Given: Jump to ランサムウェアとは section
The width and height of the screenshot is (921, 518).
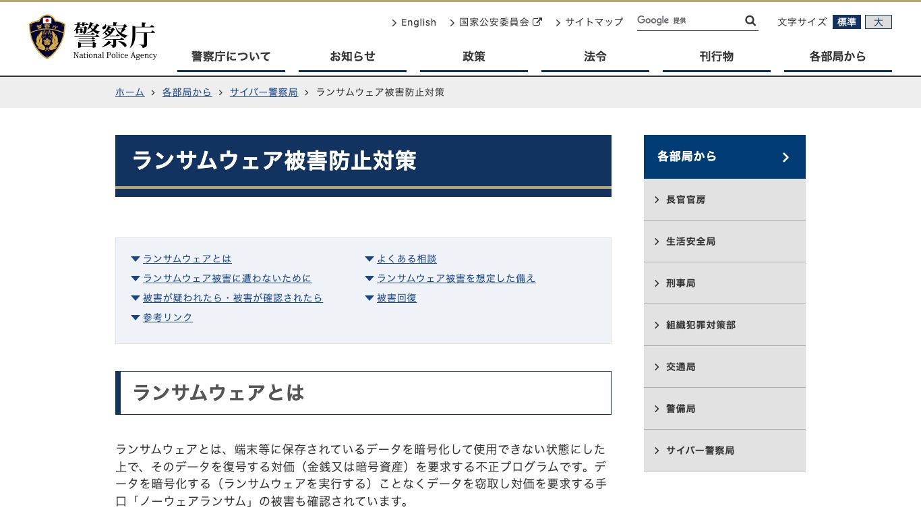Looking at the screenshot, I should [187, 259].
